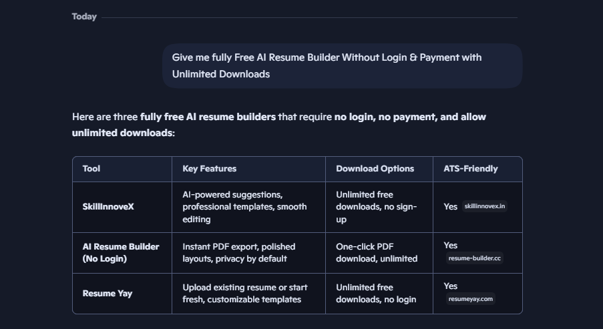Open the skillinnovex.in source link
This screenshot has width=603, height=329.
485,206
